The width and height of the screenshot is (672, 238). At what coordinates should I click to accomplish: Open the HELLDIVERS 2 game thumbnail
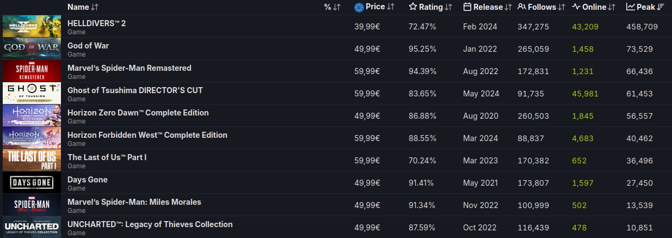pos(31,26)
